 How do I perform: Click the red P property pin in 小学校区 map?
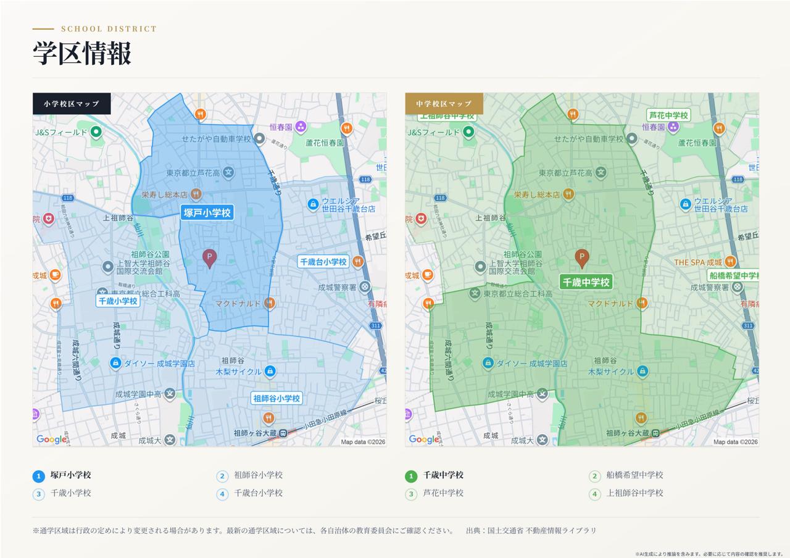point(210,258)
